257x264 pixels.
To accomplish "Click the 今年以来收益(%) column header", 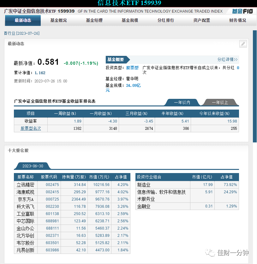I will coord(214,114).
